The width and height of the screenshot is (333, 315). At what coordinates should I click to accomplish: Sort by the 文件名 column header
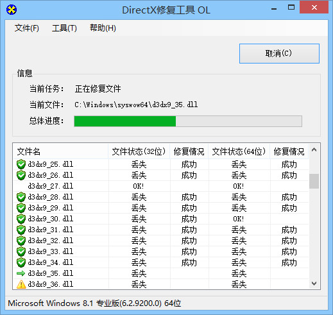pyautogui.click(x=60, y=151)
